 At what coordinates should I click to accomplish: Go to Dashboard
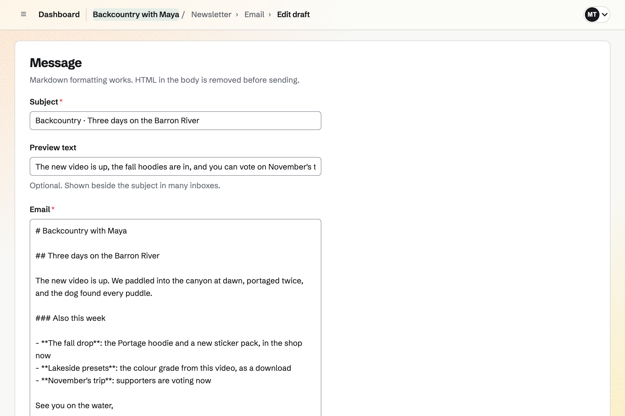(x=59, y=14)
